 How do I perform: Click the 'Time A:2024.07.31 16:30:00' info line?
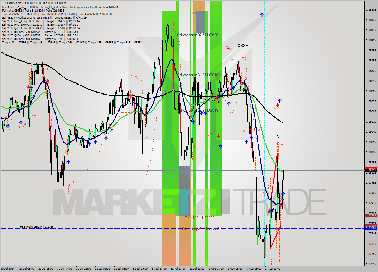(58, 14)
